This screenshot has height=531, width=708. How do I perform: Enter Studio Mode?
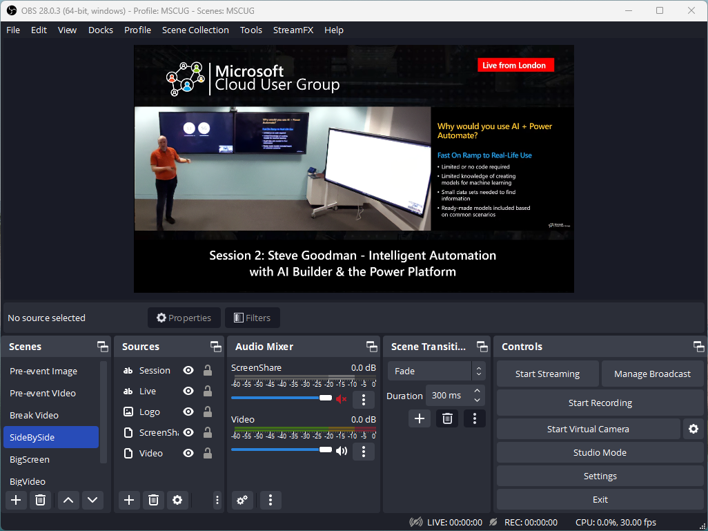point(600,452)
